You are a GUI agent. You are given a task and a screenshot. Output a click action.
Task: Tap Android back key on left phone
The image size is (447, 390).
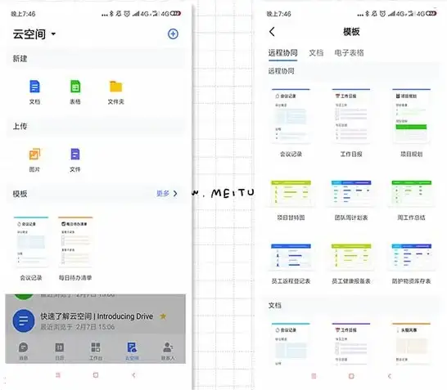133,375
